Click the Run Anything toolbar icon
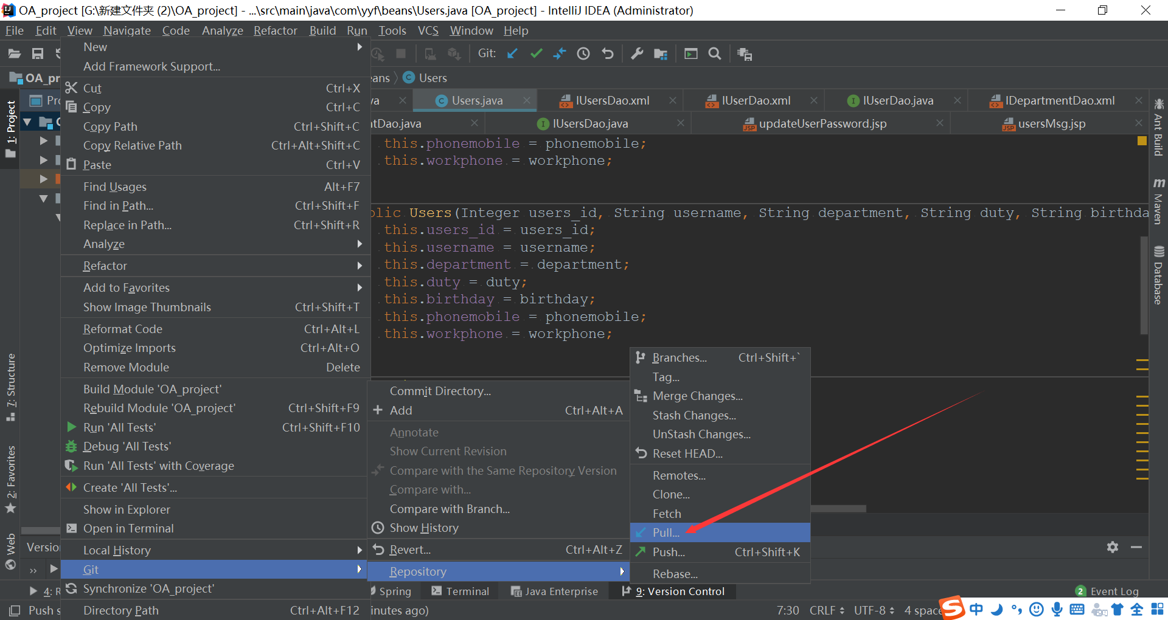This screenshot has height=620, width=1168. click(691, 54)
